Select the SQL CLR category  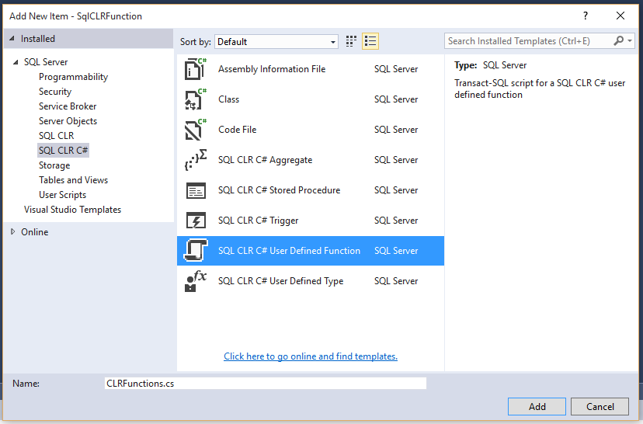(x=56, y=136)
